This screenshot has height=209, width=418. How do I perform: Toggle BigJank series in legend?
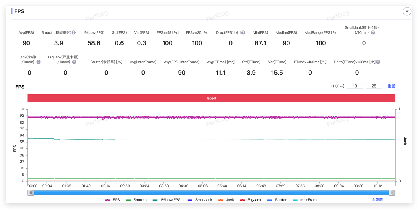251,200
